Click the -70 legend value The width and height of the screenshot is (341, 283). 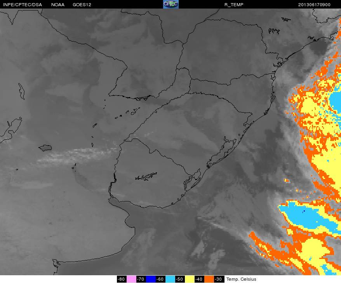pos(141,279)
